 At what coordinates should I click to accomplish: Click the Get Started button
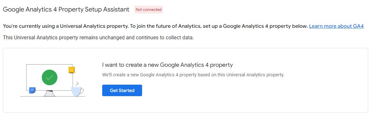[122, 90]
